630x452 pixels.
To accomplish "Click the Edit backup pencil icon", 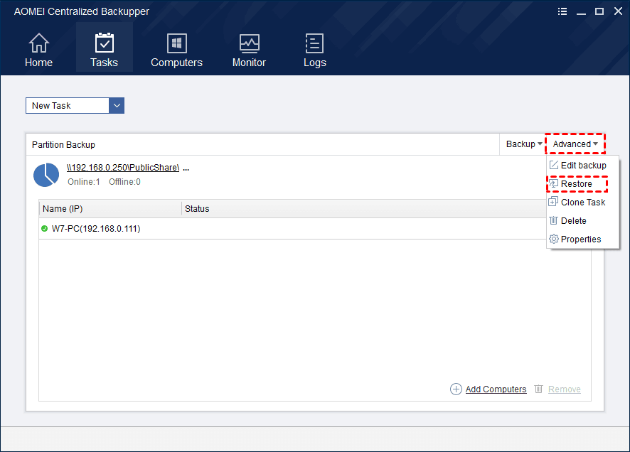I will [554, 165].
